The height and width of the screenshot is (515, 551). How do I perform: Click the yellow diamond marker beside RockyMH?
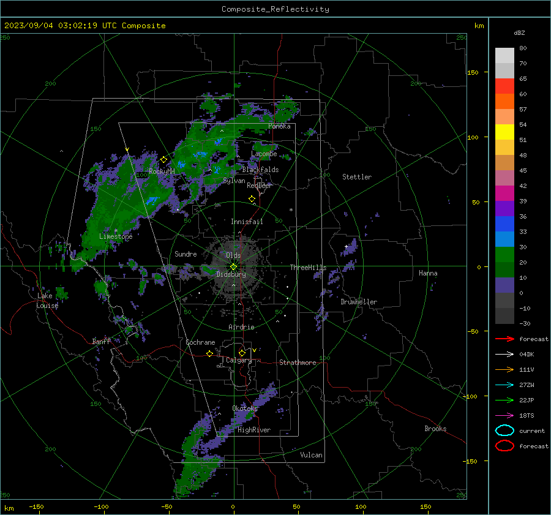163,160
